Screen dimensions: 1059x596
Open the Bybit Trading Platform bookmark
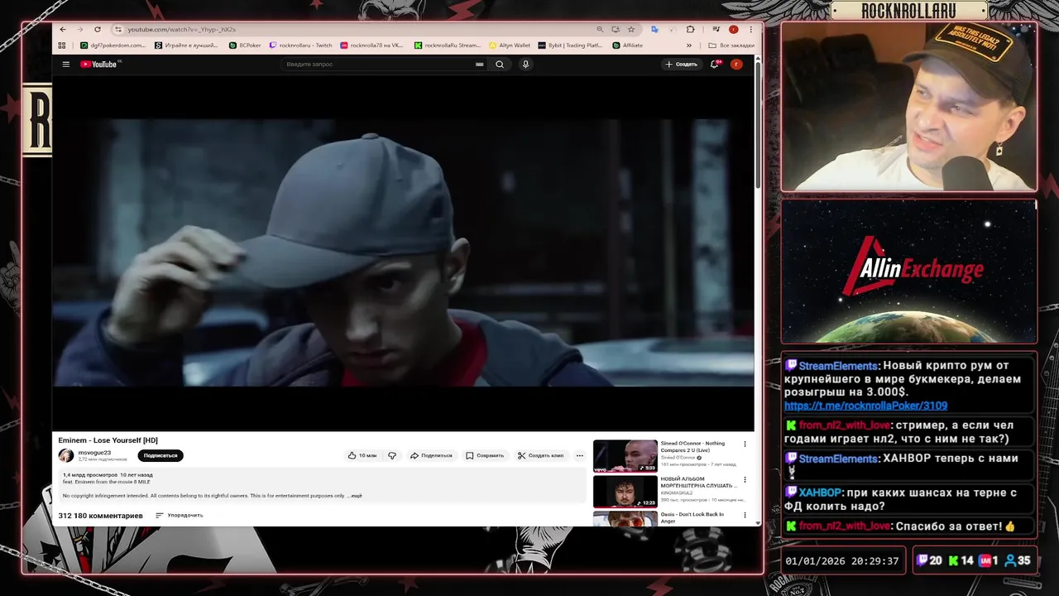click(x=570, y=46)
